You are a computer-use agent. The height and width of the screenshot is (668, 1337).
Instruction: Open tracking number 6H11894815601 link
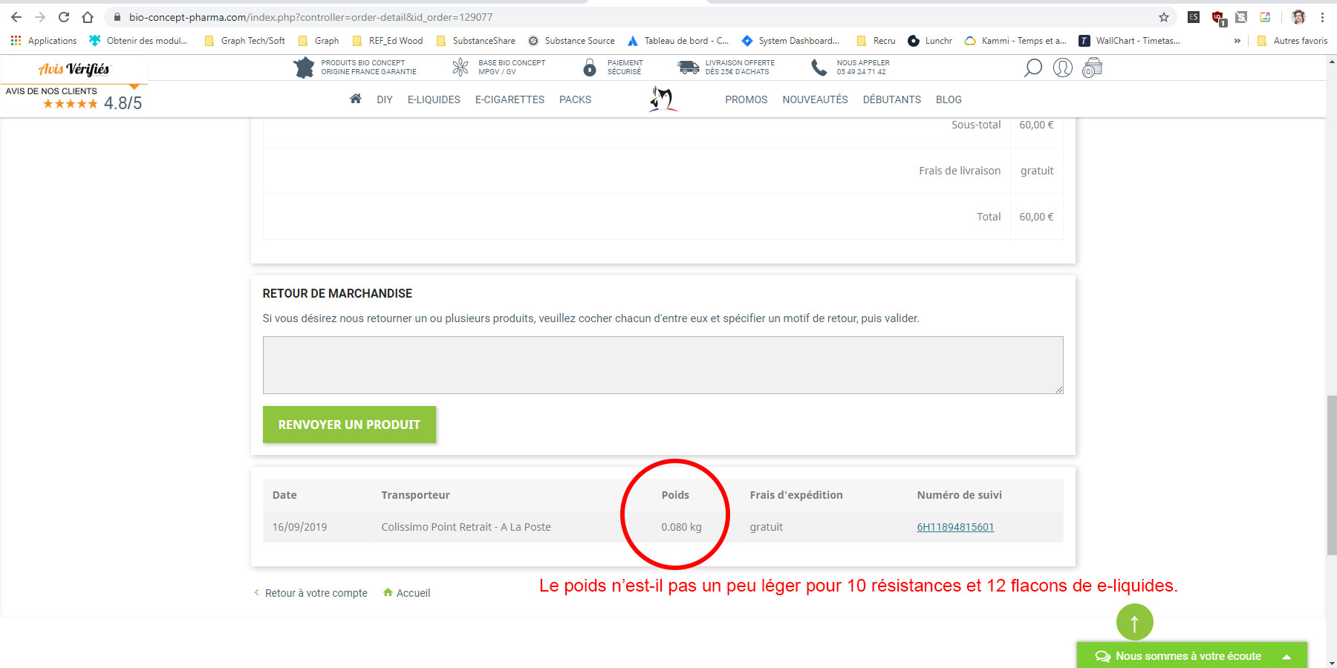coord(955,527)
